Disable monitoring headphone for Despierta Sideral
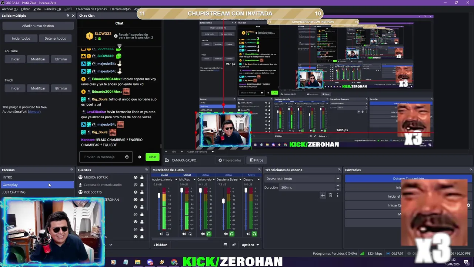This screenshot has width=474, height=267. [x=232, y=234]
